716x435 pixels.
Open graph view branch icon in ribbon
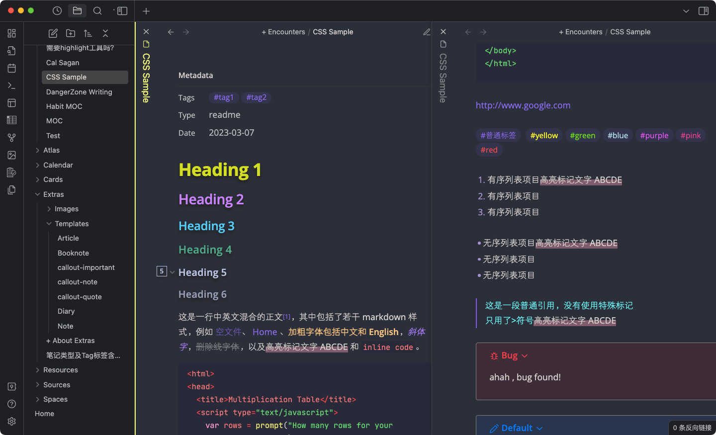[x=12, y=138]
